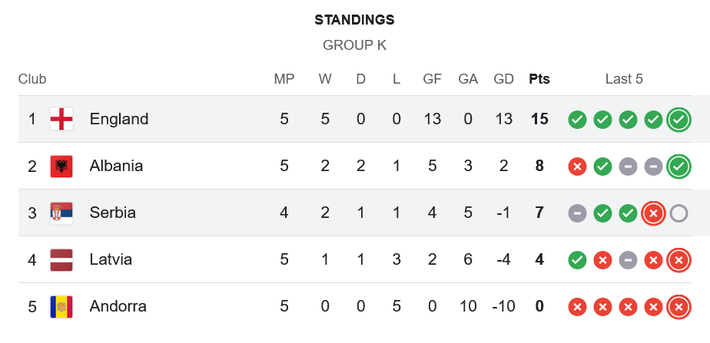Open the England team link

click(x=119, y=119)
